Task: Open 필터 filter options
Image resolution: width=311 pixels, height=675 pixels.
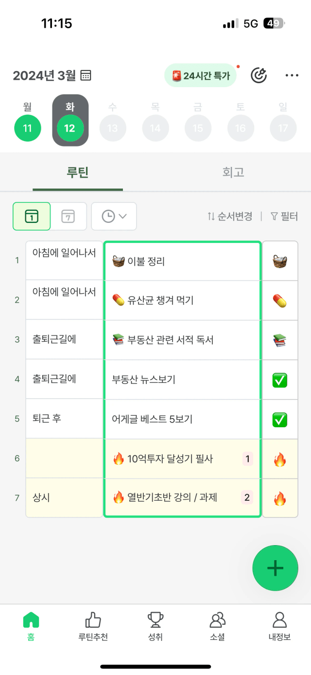Action: pos(284,217)
